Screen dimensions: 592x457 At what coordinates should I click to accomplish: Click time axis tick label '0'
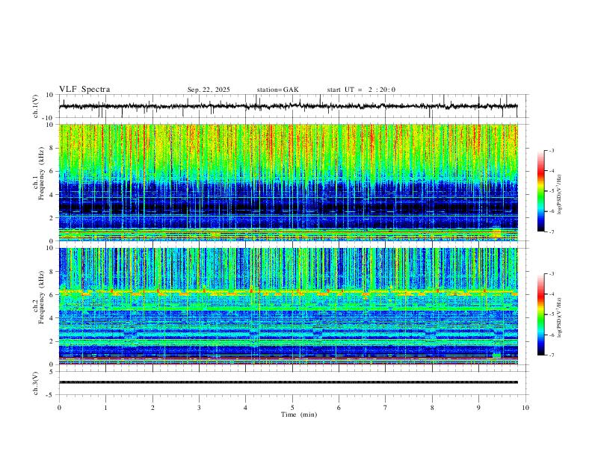pos(59,408)
